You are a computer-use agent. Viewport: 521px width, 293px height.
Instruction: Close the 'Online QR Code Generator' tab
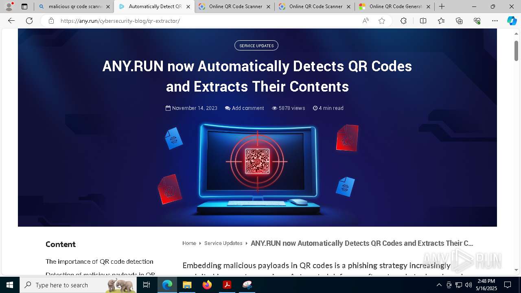(428, 7)
